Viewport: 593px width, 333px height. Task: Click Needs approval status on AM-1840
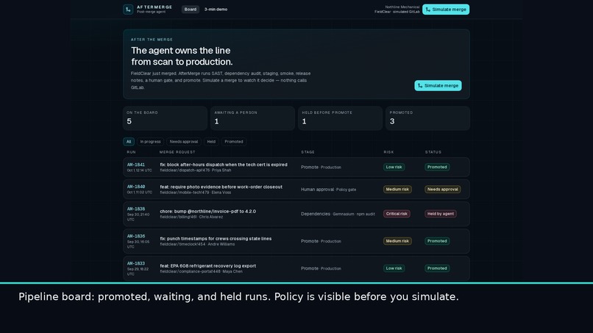(442, 190)
